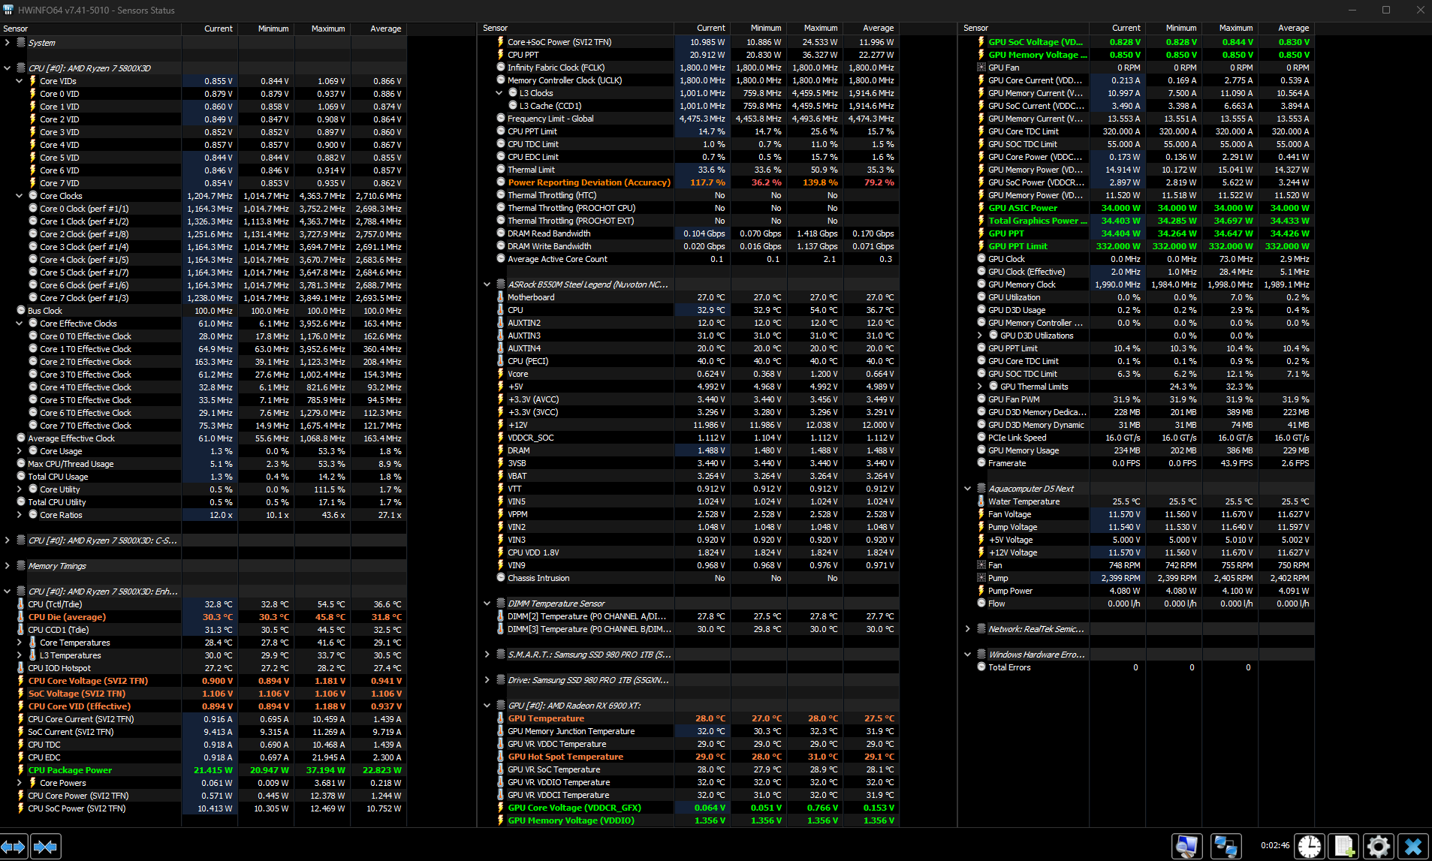Open sensor settings via the gear icon
The height and width of the screenshot is (861, 1432).
(1379, 847)
